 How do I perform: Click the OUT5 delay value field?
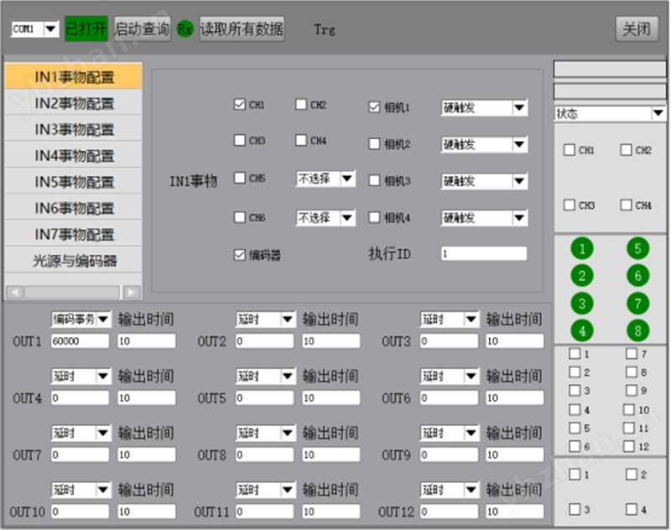pyautogui.click(x=264, y=397)
